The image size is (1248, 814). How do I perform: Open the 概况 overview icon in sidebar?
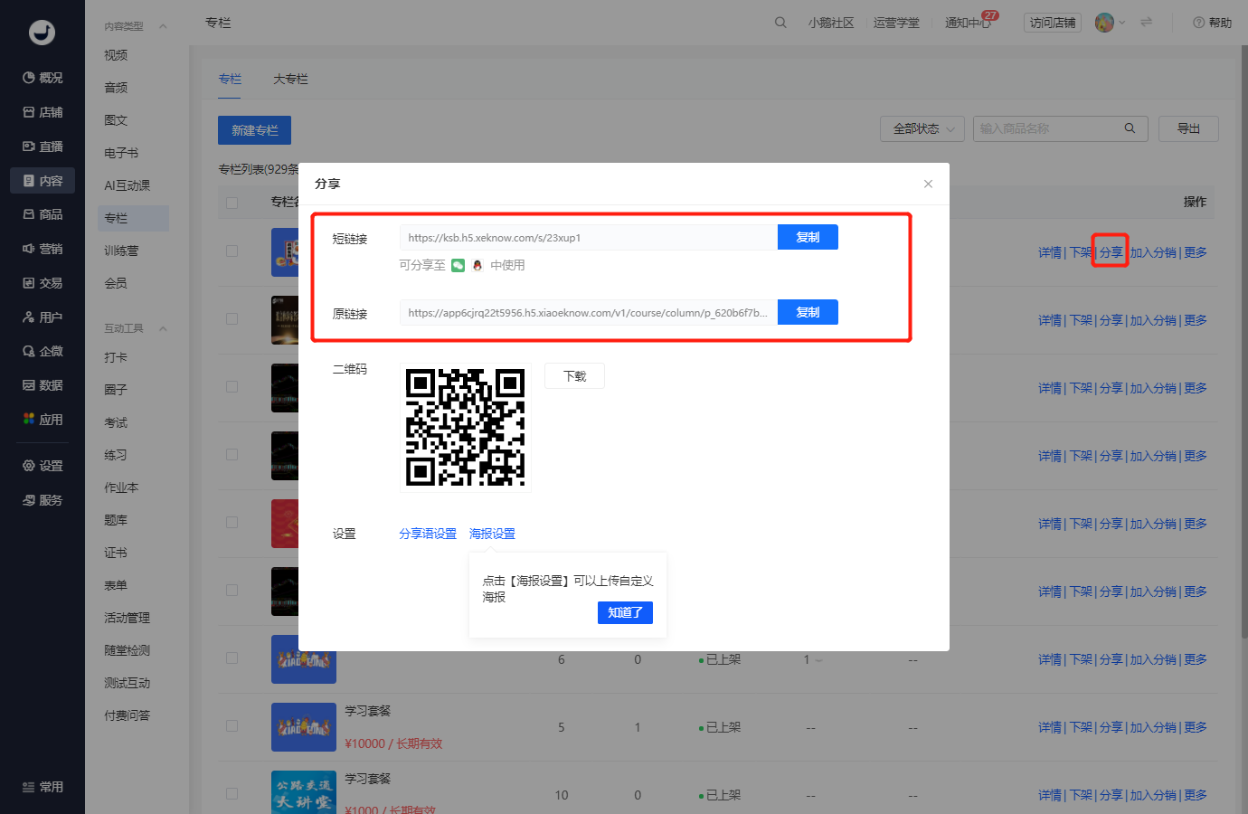(x=29, y=78)
